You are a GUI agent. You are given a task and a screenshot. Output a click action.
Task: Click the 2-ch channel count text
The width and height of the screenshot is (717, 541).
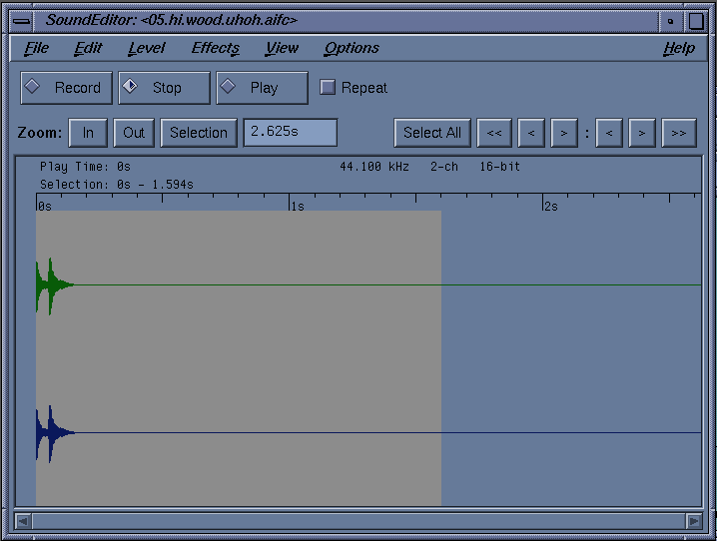[444, 167]
